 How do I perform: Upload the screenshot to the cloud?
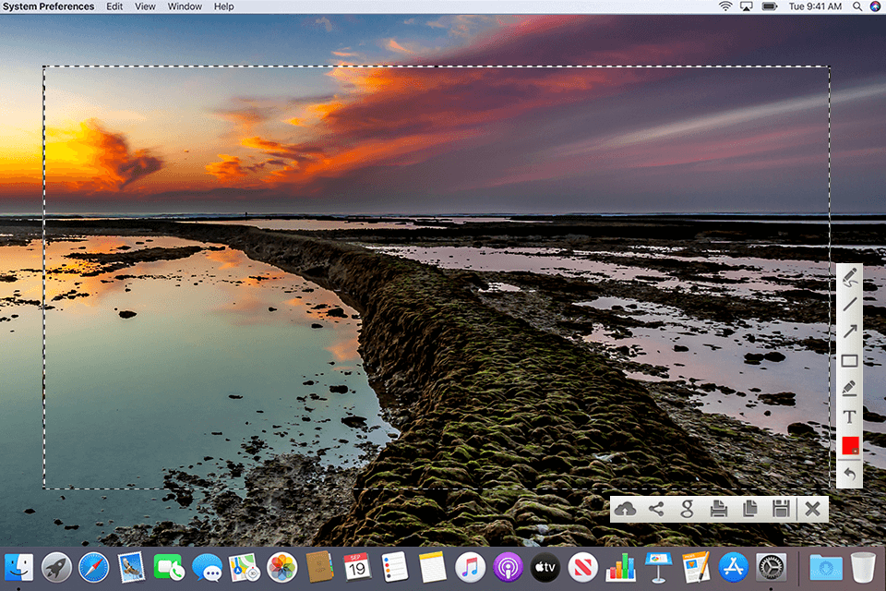[627, 508]
